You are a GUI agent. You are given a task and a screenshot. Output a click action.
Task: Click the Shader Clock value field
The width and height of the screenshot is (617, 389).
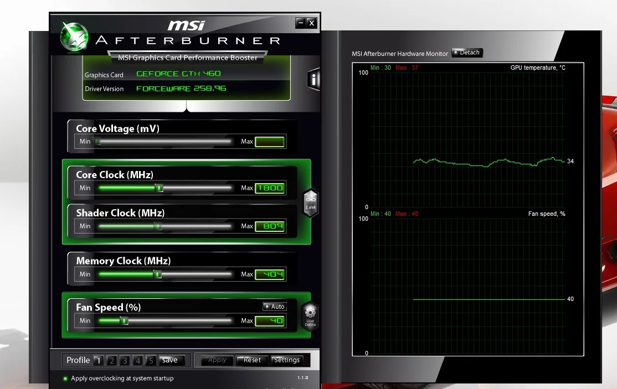coord(270,226)
